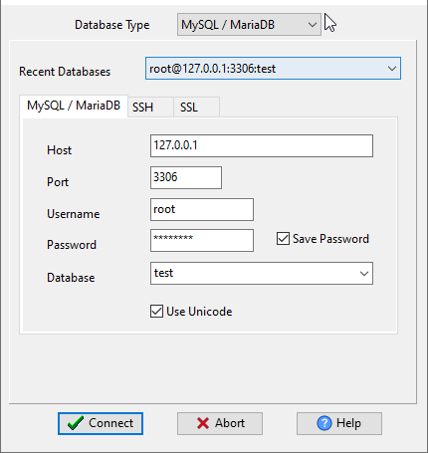Click the Port field with 3306

tap(186, 178)
